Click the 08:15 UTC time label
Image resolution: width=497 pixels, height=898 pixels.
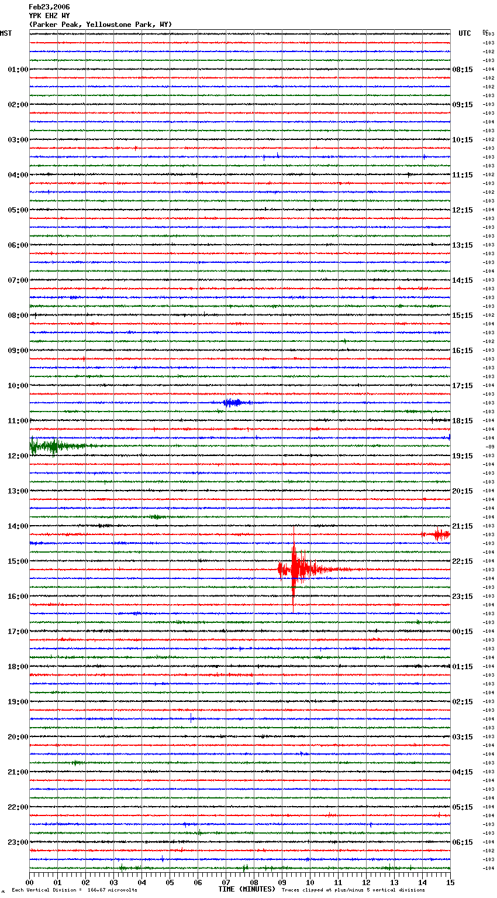coord(463,70)
